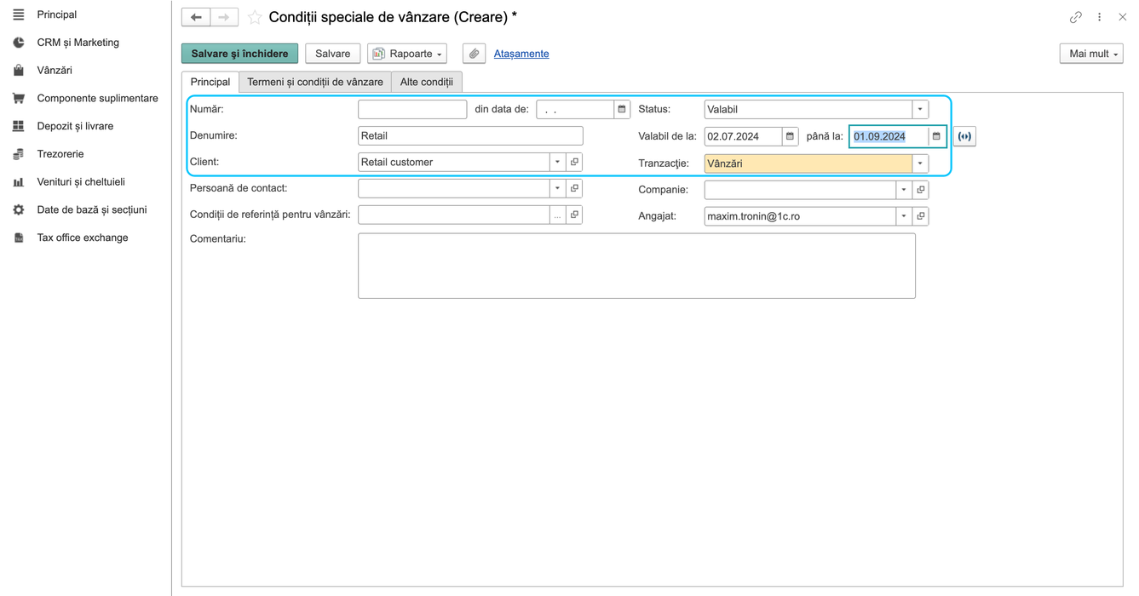
Task: Click the Date de bază gear icon
Action: 19,209
